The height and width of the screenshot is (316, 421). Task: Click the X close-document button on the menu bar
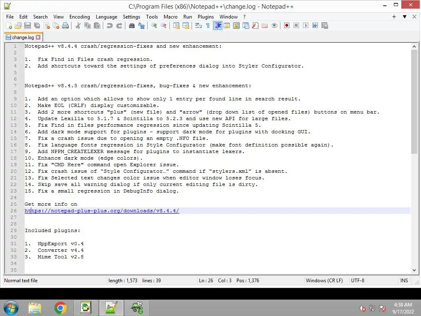click(x=414, y=16)
